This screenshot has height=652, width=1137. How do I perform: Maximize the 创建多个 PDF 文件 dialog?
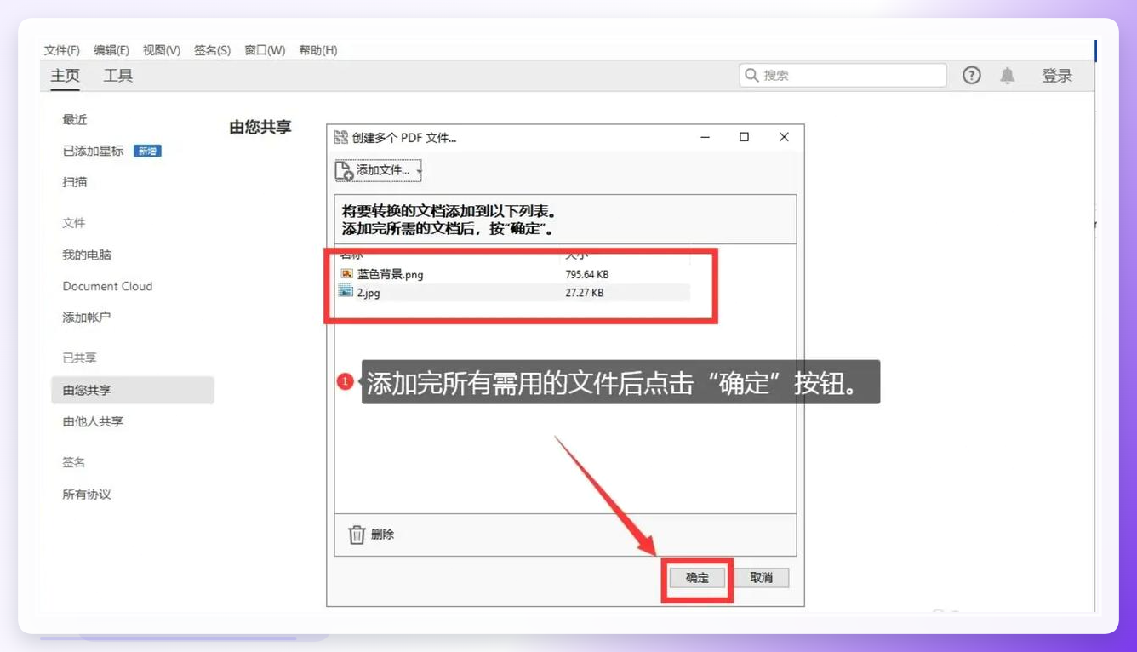click(x=744, y=137)
